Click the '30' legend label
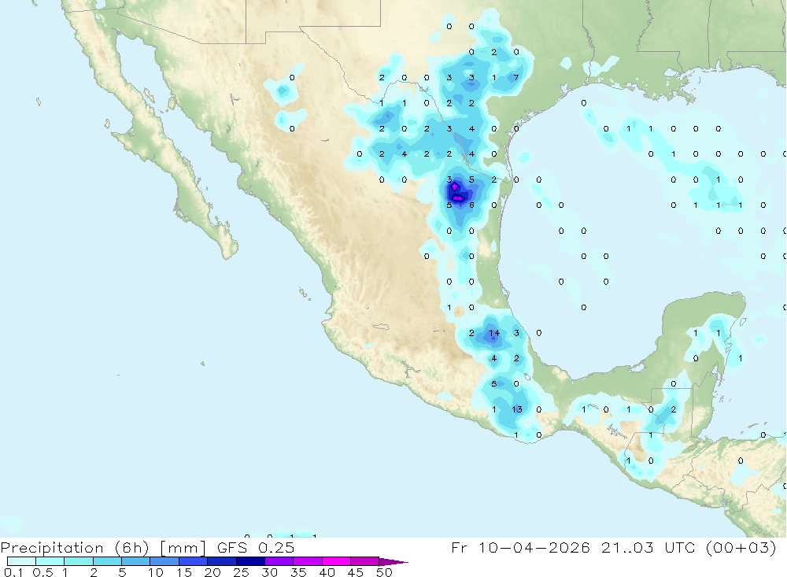Screen dimensions: 787x577 (x=270, y=572)
